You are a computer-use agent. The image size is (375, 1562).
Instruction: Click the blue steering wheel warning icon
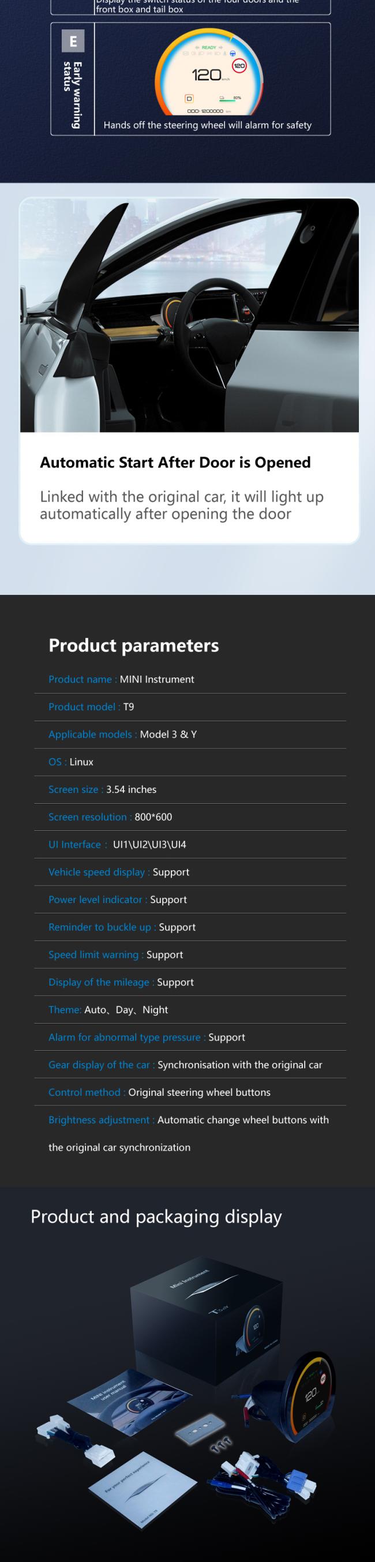coord(232,54)
